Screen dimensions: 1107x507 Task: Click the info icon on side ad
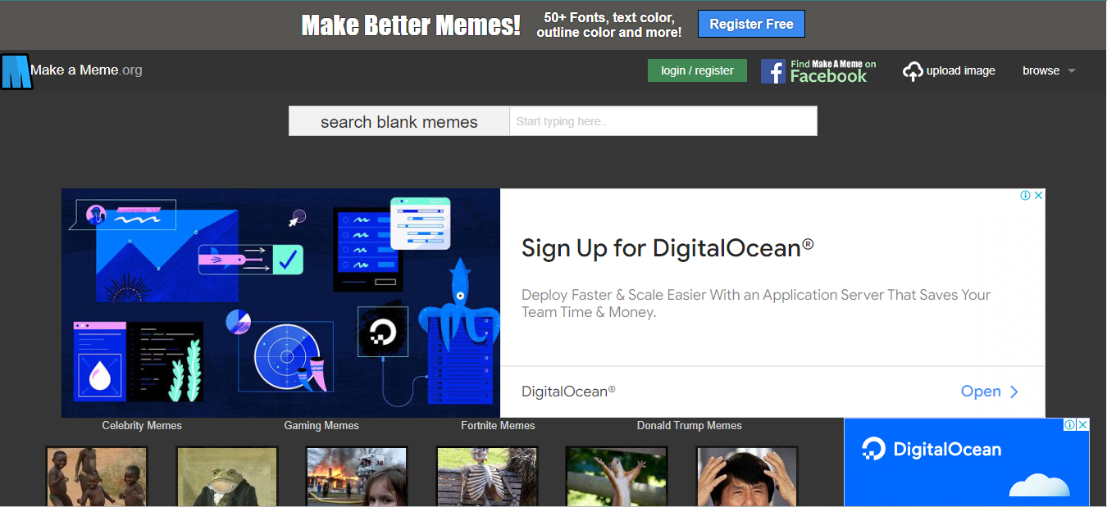point(1070,424)
